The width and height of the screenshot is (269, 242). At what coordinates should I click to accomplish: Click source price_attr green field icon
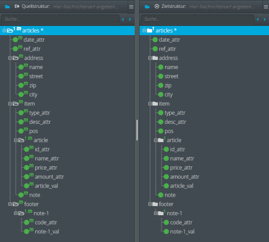point(27,168)
